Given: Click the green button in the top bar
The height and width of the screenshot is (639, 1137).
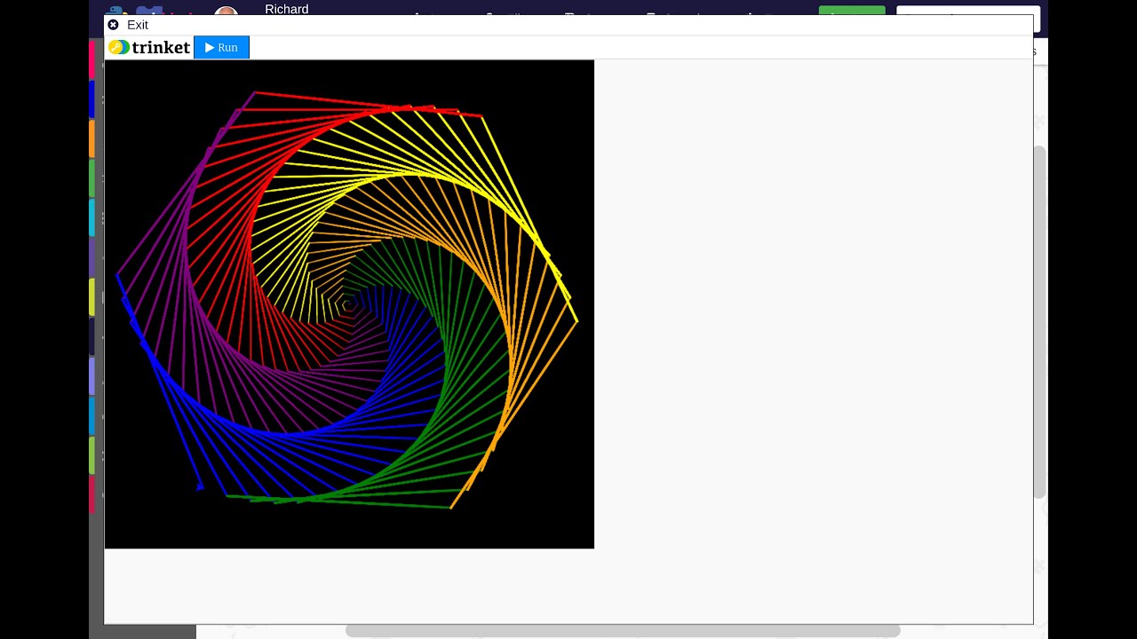Looking at the screenshot, I should 852,11.
